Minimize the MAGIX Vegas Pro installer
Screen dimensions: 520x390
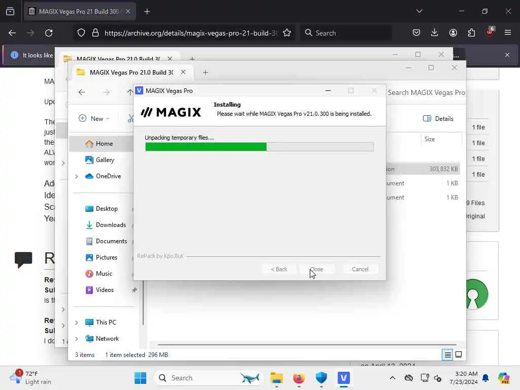point(328,90)
